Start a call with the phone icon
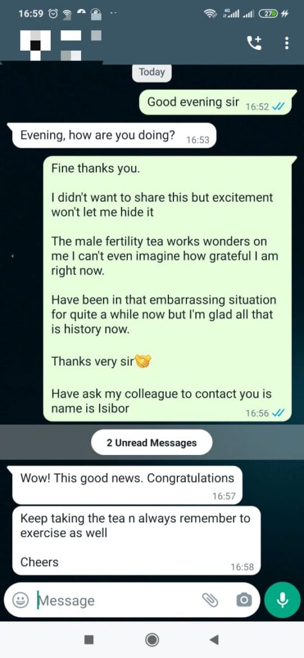The width and height of the screenshot is (304, 658). pyautogui.click(x=255, y=43)
